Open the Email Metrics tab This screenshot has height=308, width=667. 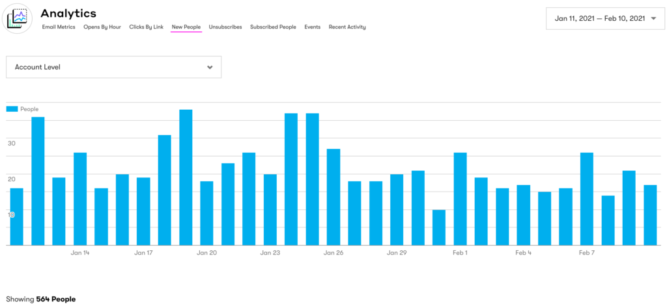pyautogui.click(x=59, y=27)
